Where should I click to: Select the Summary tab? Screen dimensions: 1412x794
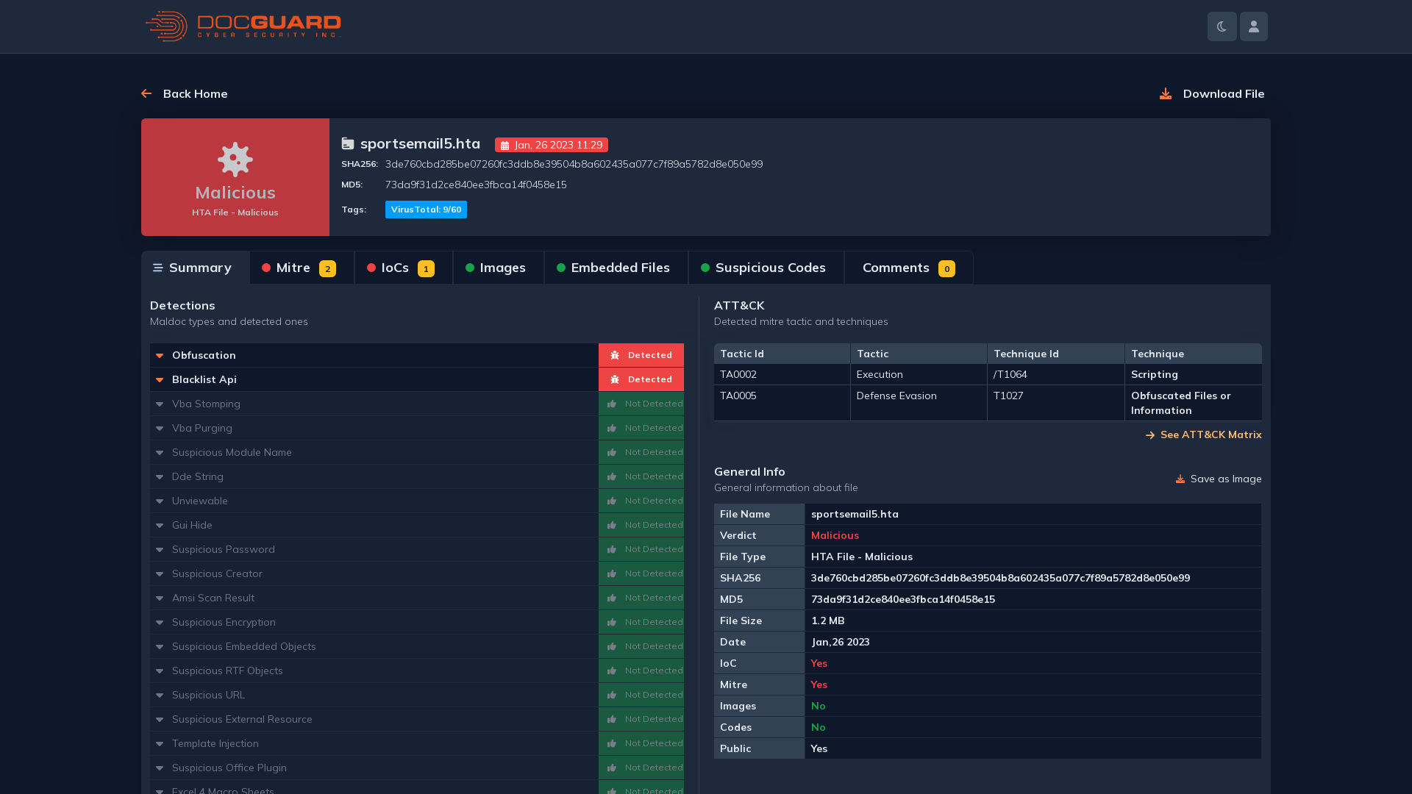196,268
